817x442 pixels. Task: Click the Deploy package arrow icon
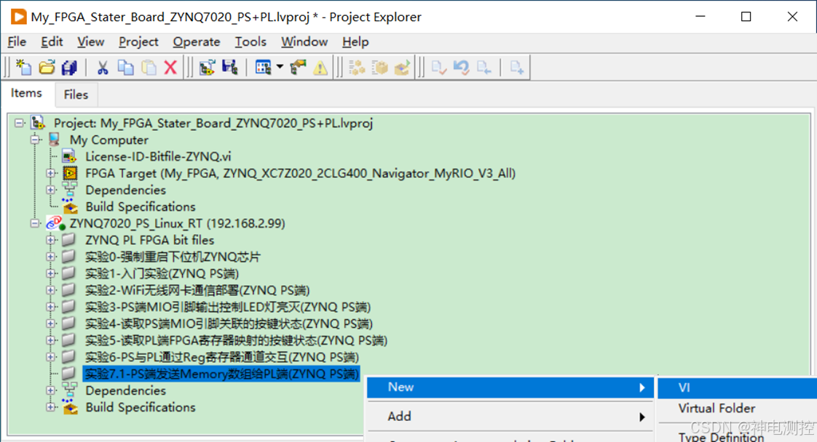click(x=402, y=67)
